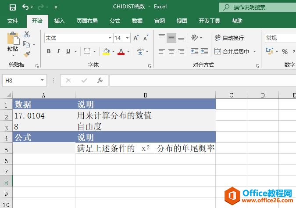Switch to the 审阅 ribbon tab
296x208 pixels.
pyautogui.click(x=160, y=21)
